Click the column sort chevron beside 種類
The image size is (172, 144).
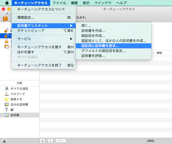(153, 53)
